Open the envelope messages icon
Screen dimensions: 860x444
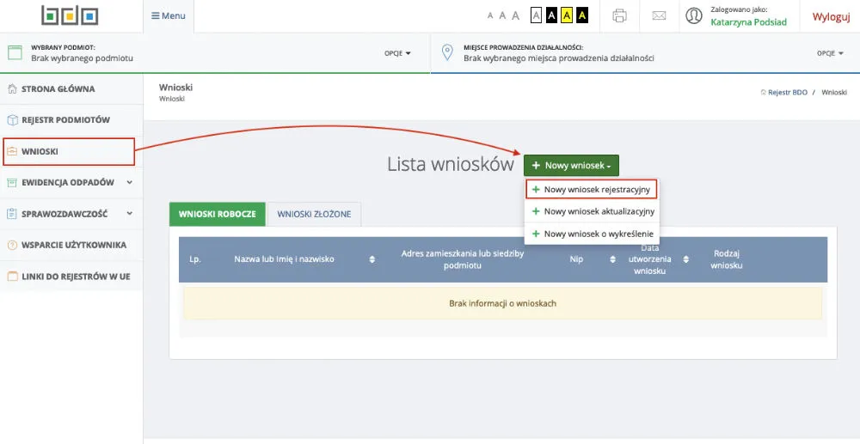659,15
